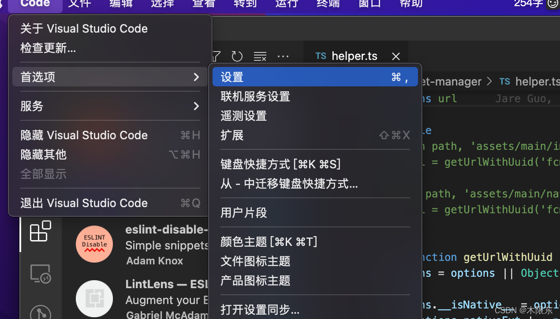
Task: Expand the 服务 submenu arrow
Action: click(x=196, y=106)
